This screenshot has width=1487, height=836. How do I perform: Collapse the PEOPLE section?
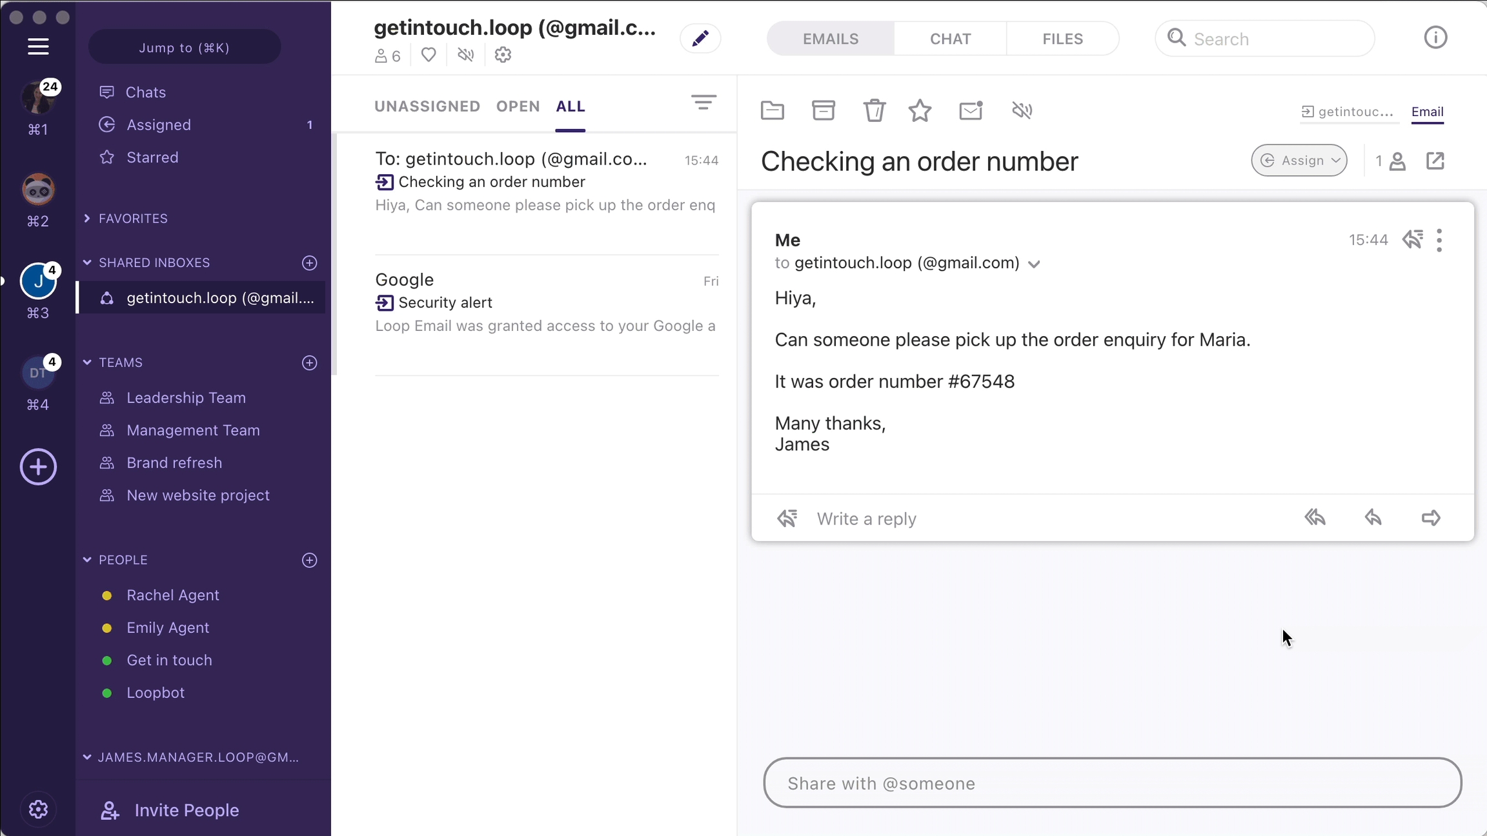[x=87, y=560]
